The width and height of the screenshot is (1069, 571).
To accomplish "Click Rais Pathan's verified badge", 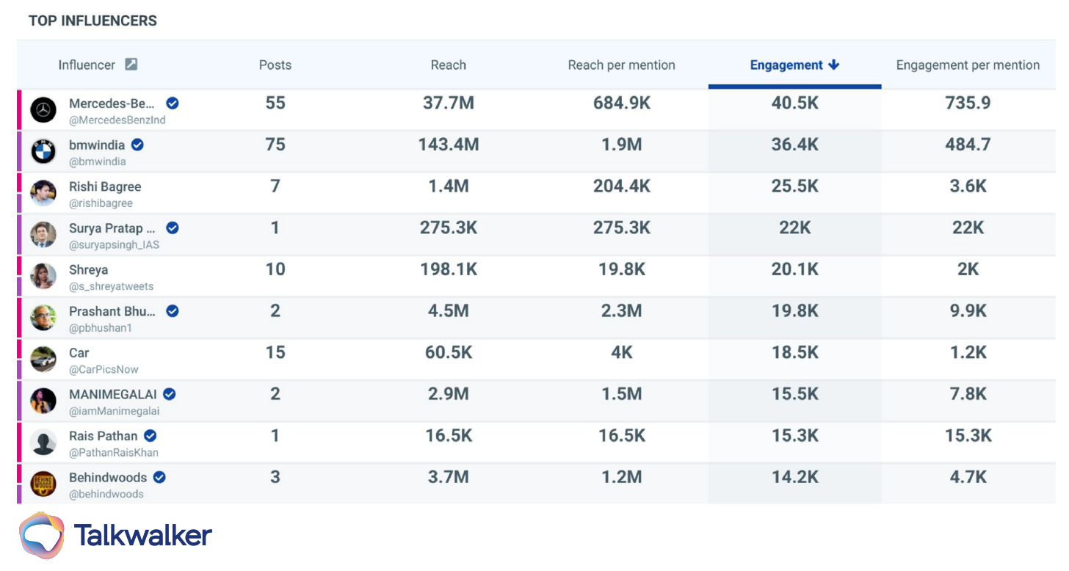I will point(151,436).
